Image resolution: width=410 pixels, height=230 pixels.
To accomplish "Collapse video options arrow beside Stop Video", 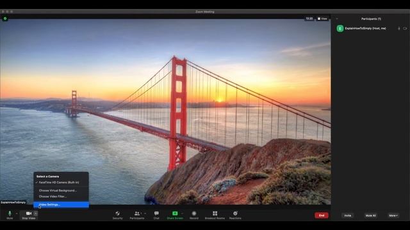I will point(36,213).
